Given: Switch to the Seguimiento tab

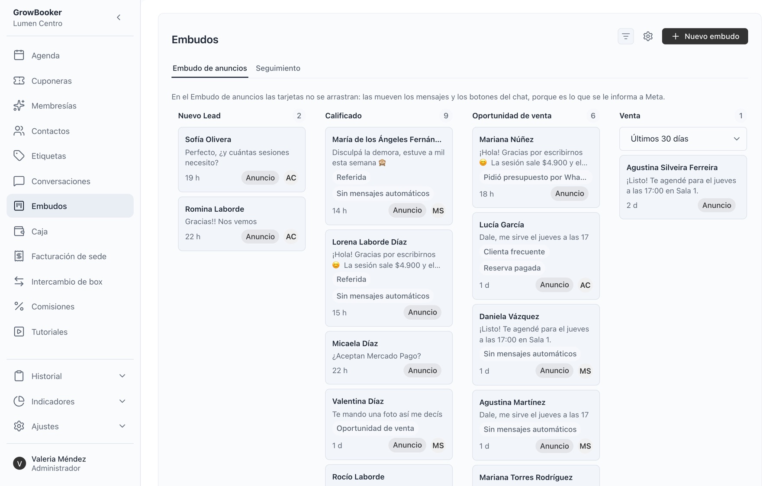Looking at the screenshot, I should 278,68.
